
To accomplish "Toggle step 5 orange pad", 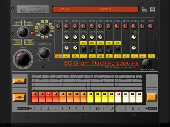I will click(63, 97).
